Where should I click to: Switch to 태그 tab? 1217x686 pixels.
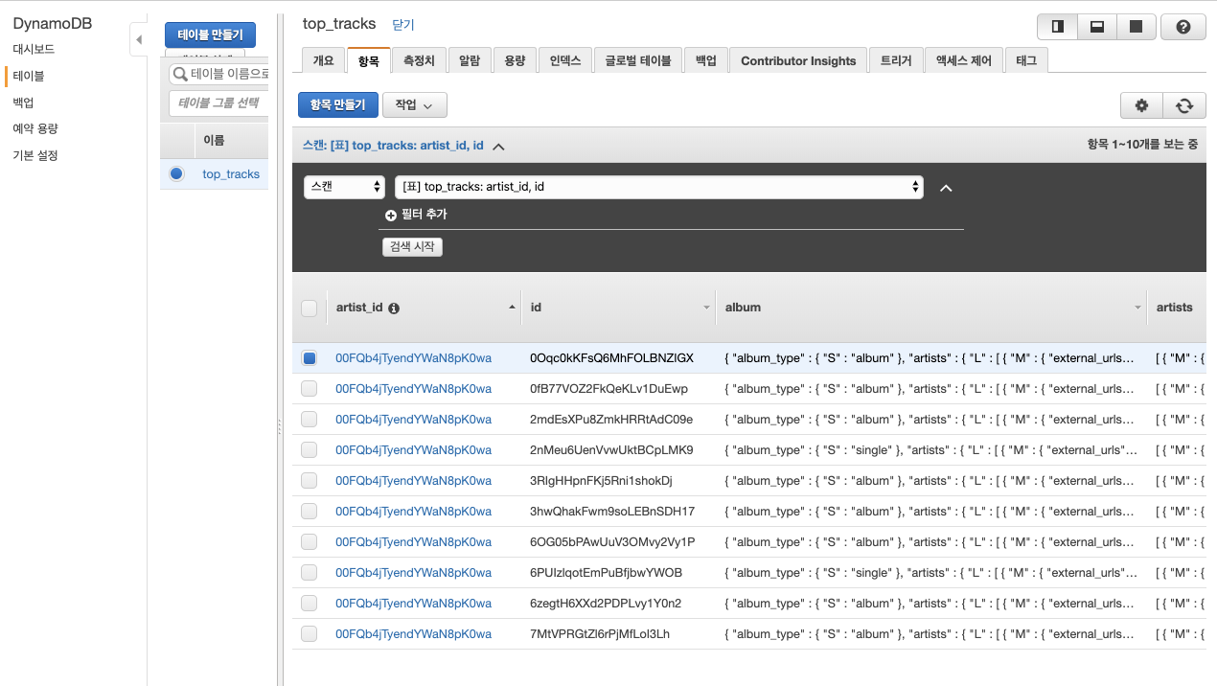pos(1026,60)
